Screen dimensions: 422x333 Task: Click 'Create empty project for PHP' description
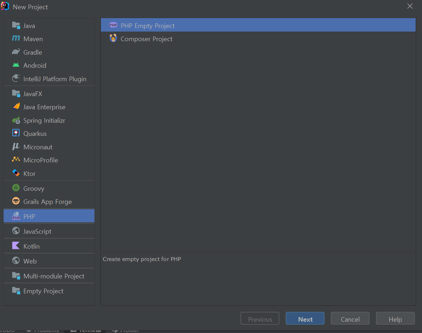(142, 259)
